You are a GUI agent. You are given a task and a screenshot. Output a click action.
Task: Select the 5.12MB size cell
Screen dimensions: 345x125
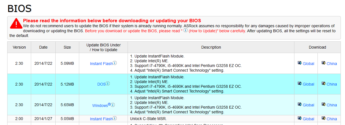67,84
